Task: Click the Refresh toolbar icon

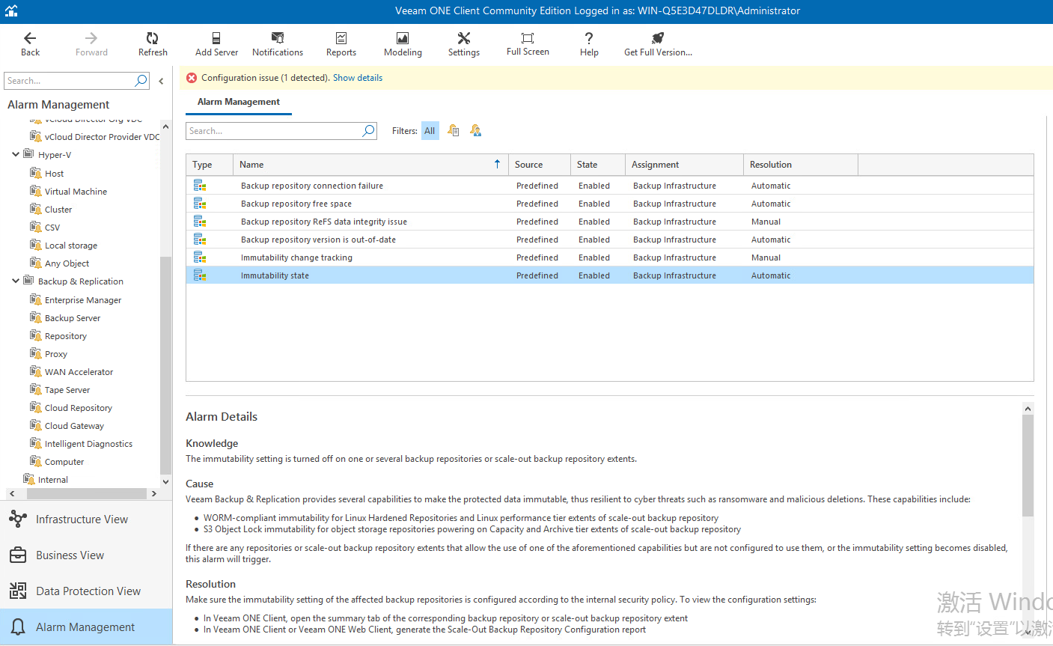Action: 153,38
